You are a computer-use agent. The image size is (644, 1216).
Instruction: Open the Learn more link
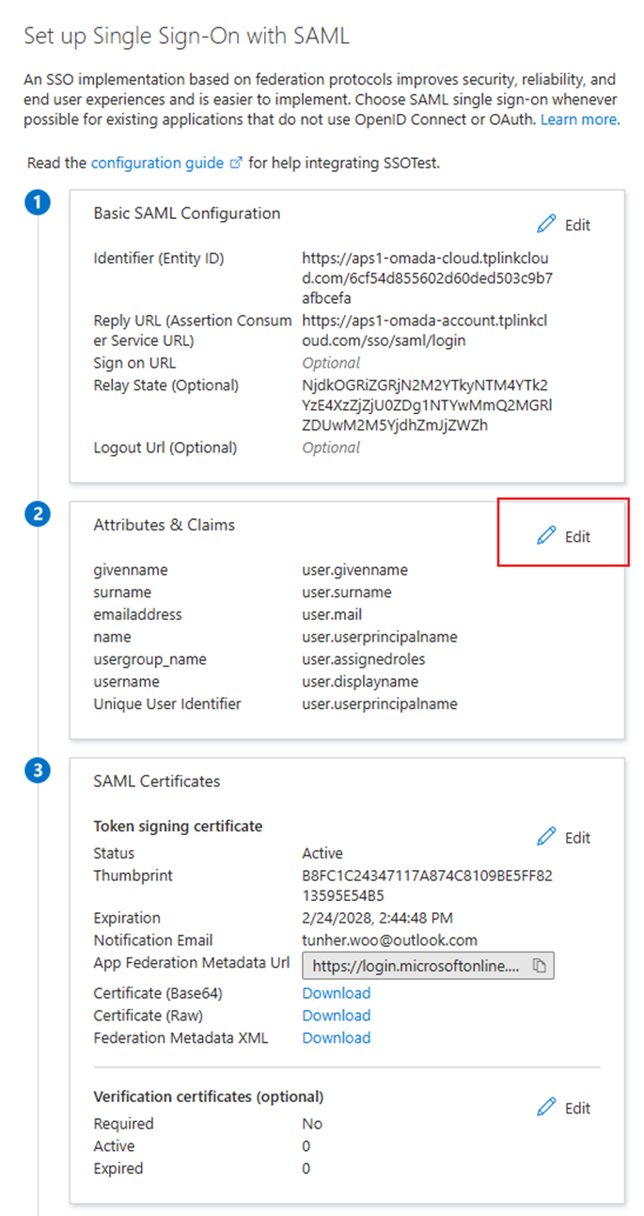(579, 119)
